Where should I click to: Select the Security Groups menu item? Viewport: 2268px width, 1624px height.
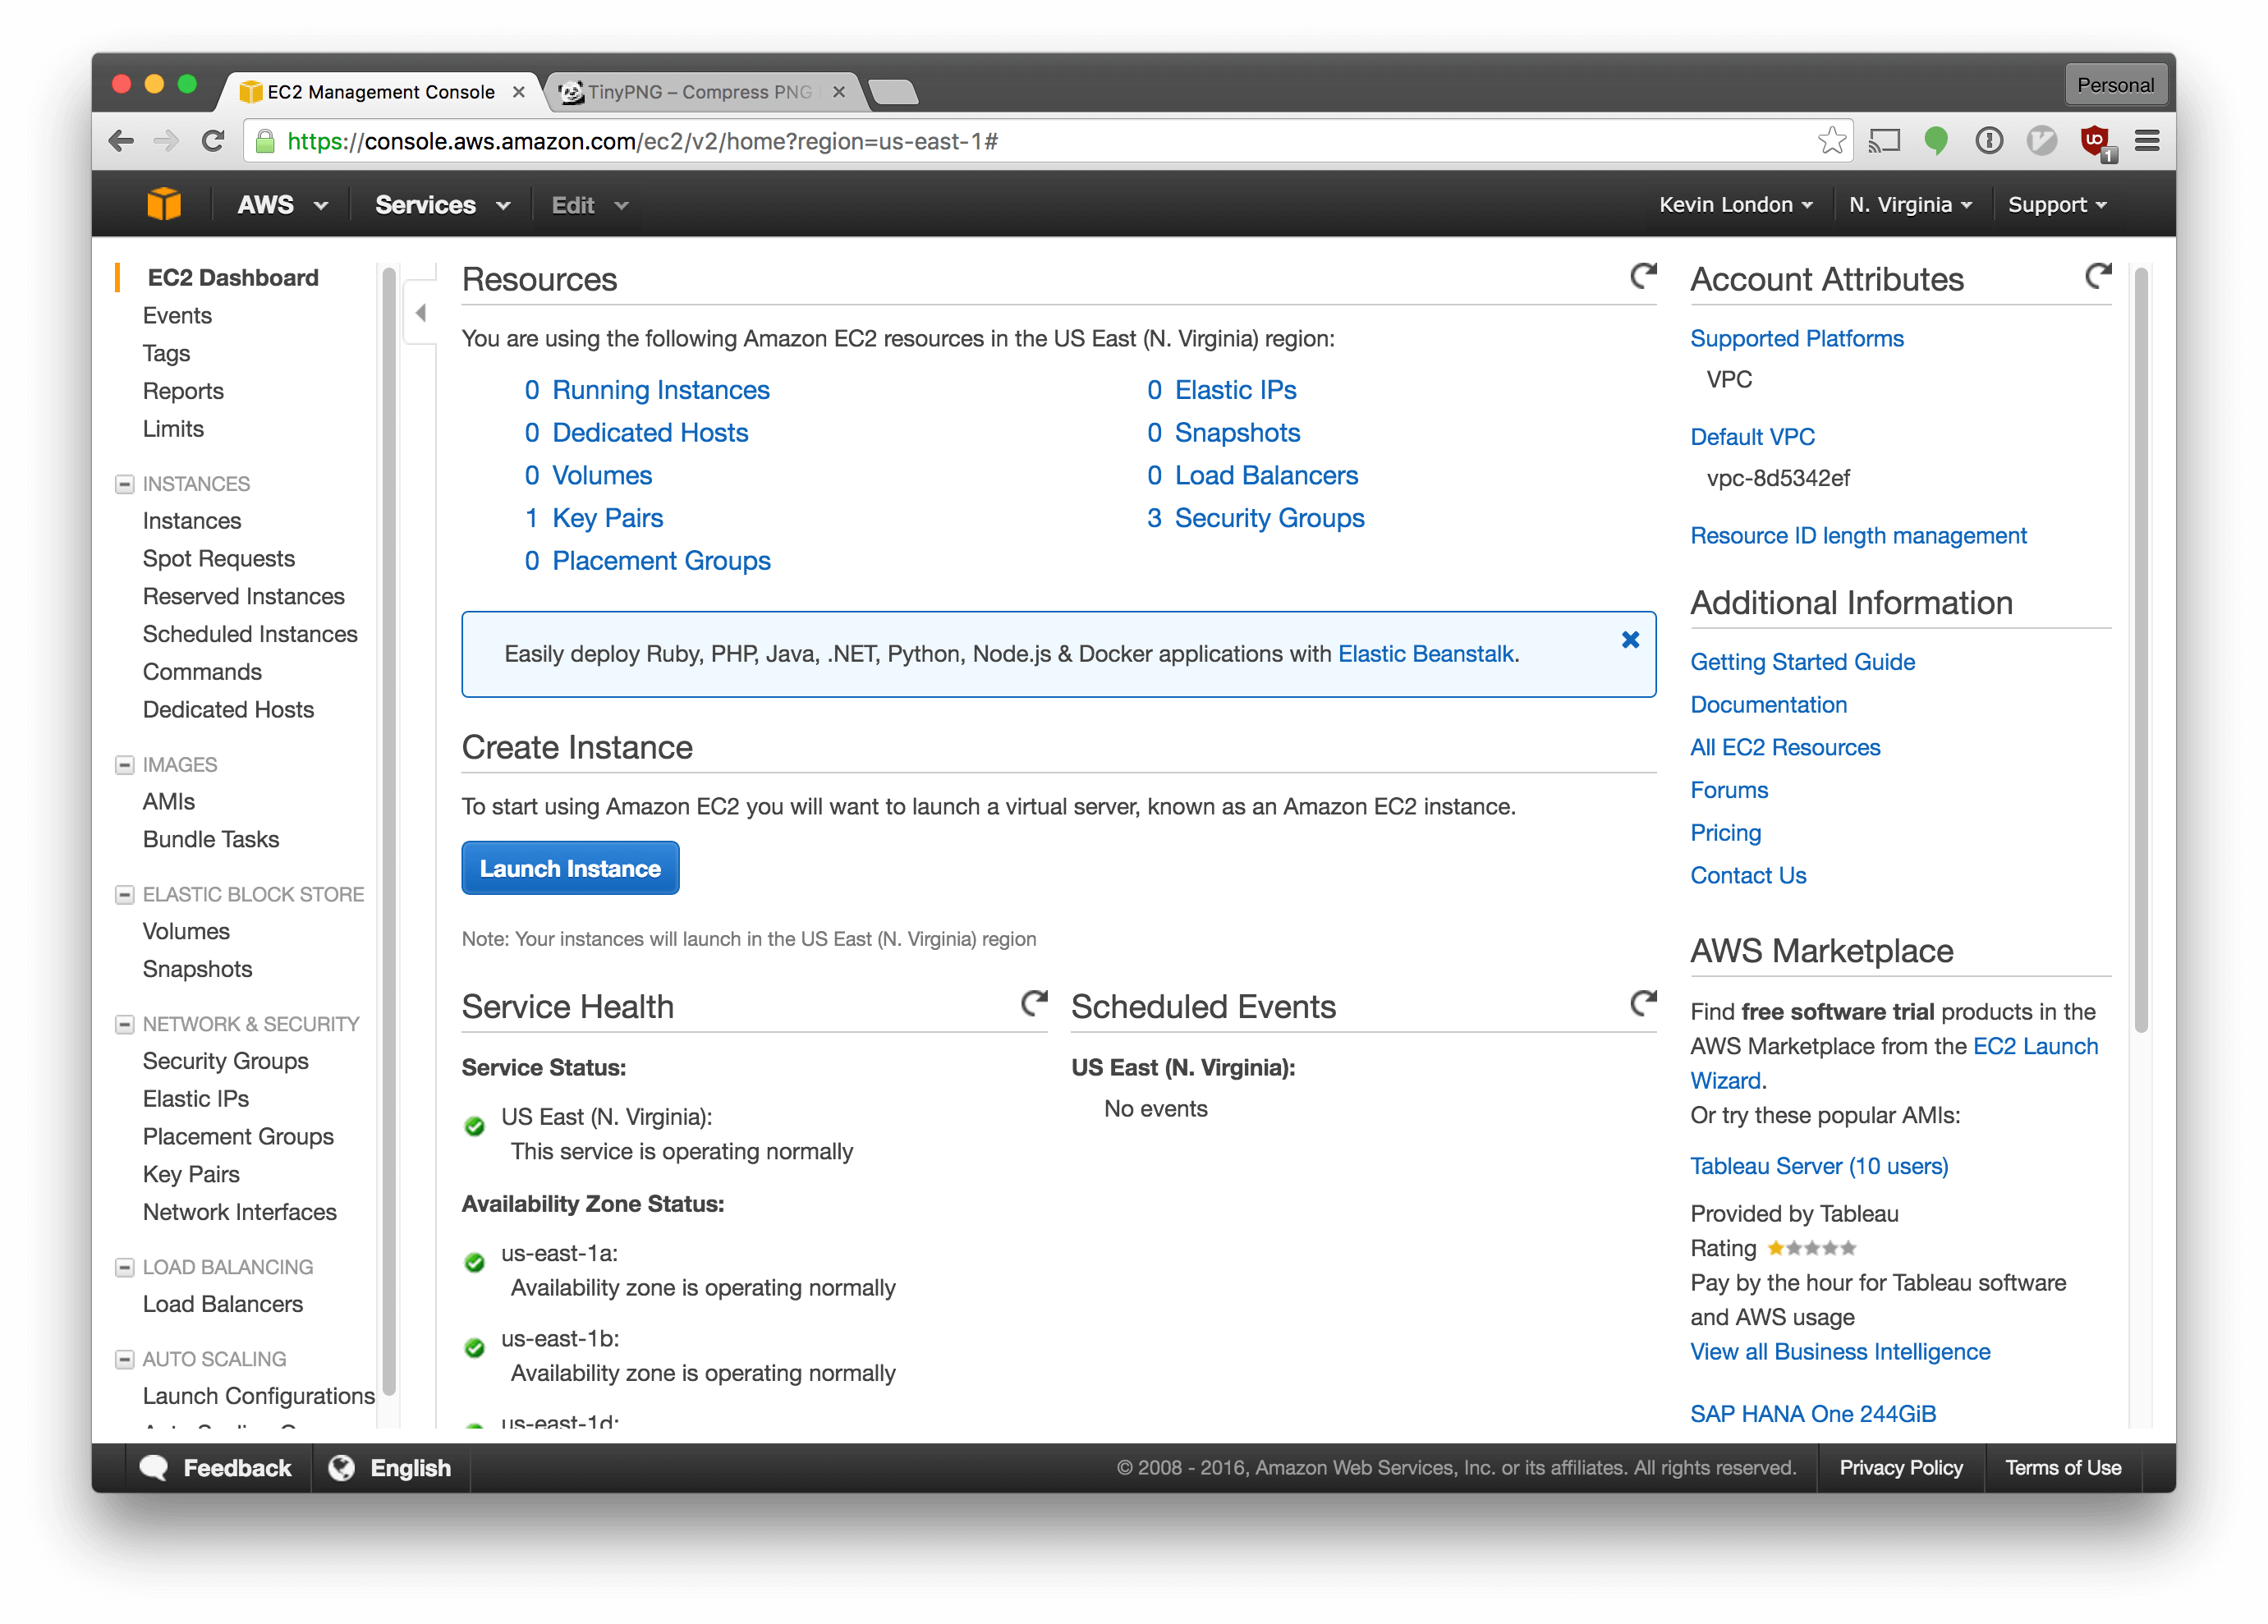227,1060
